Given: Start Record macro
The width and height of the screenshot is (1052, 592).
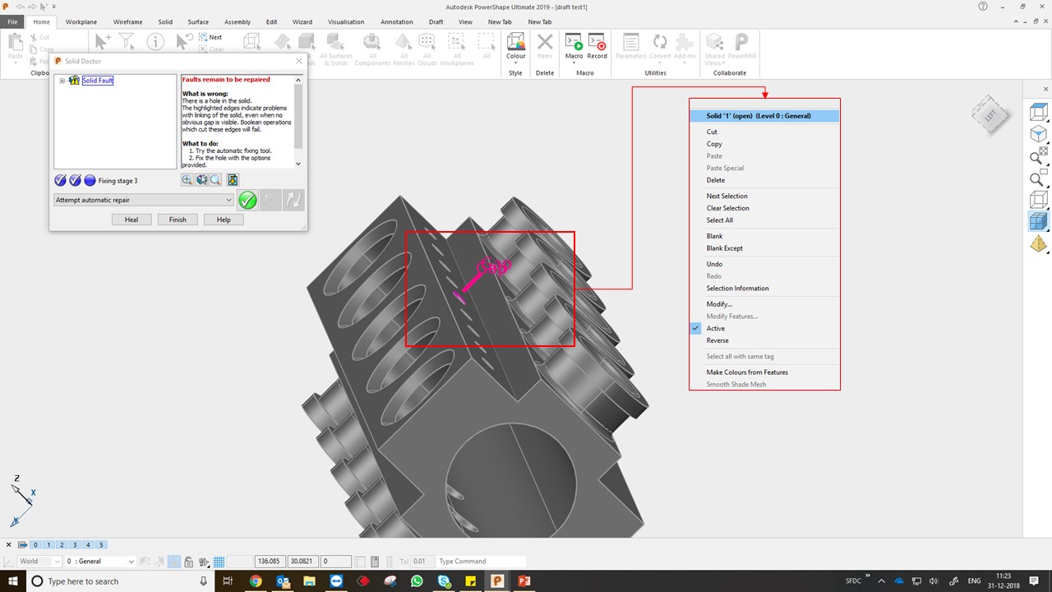Looking at the screenshot, I should pyautogui.click(x=597, y=45).
